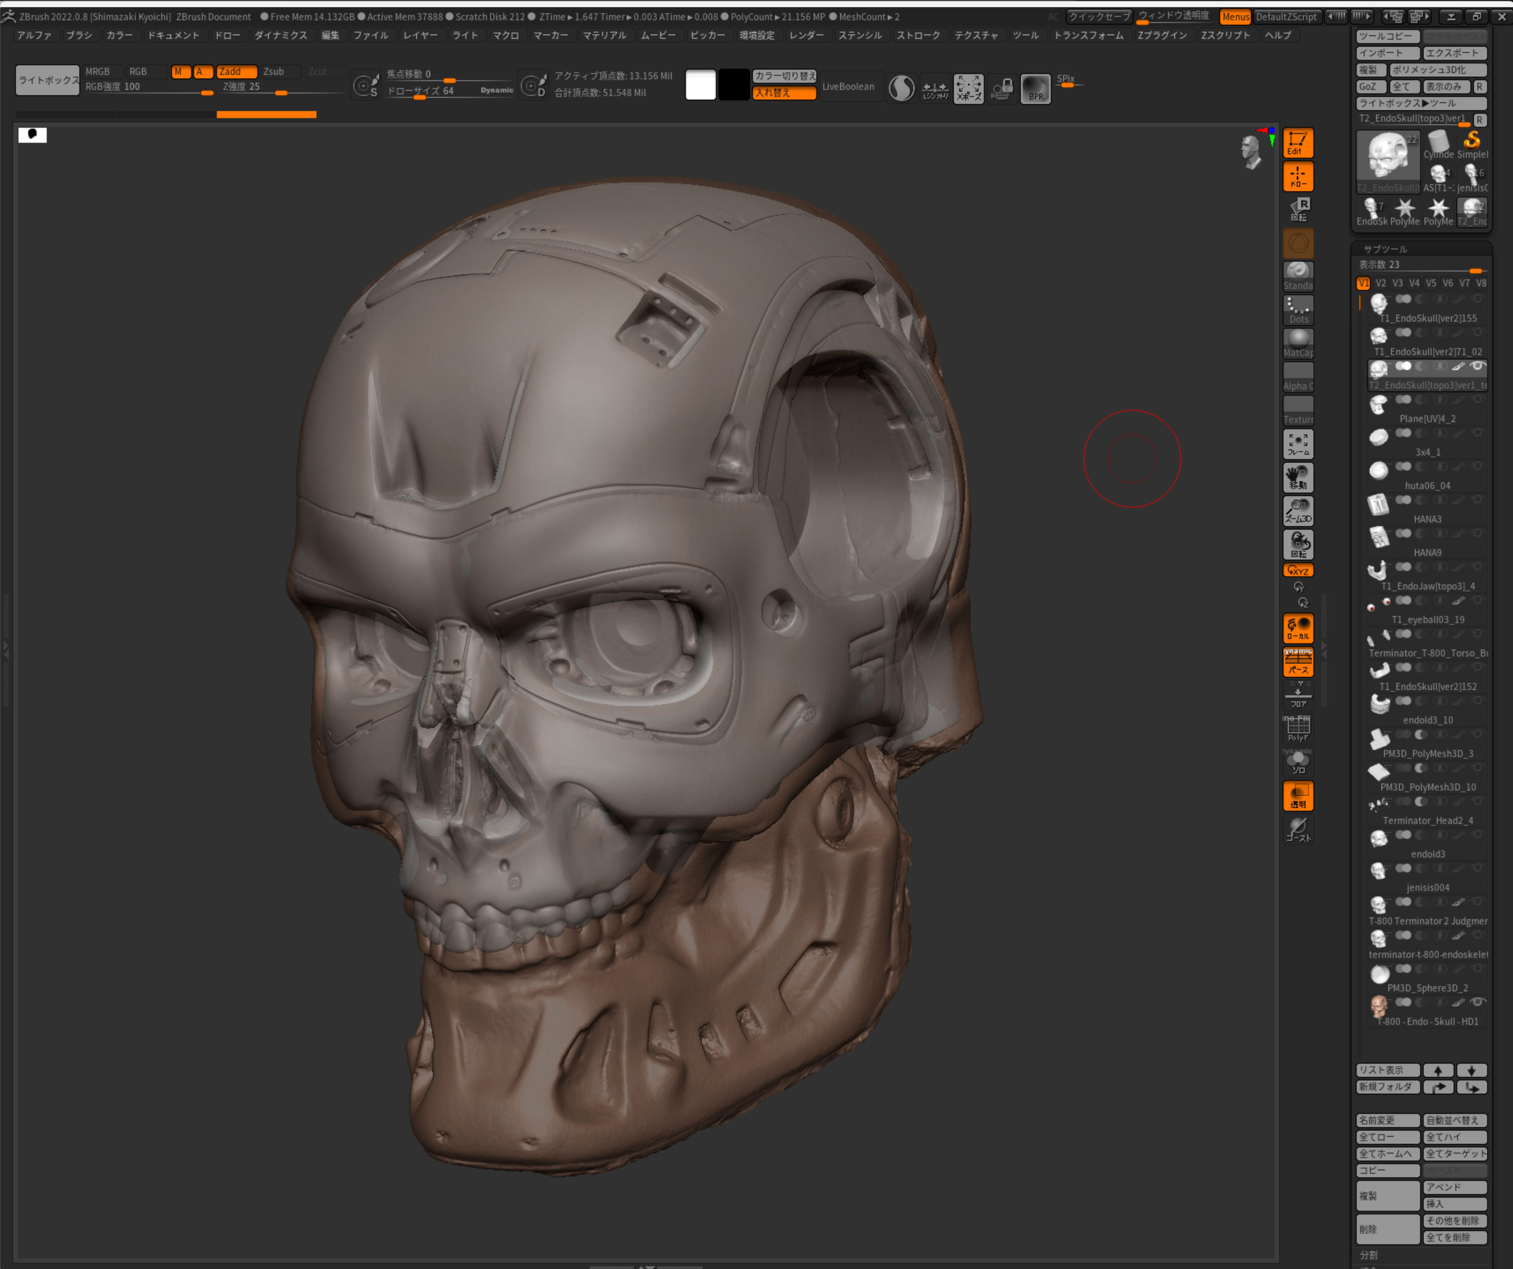
Task: Open the Alpha picker slot
Action: 1297,377
